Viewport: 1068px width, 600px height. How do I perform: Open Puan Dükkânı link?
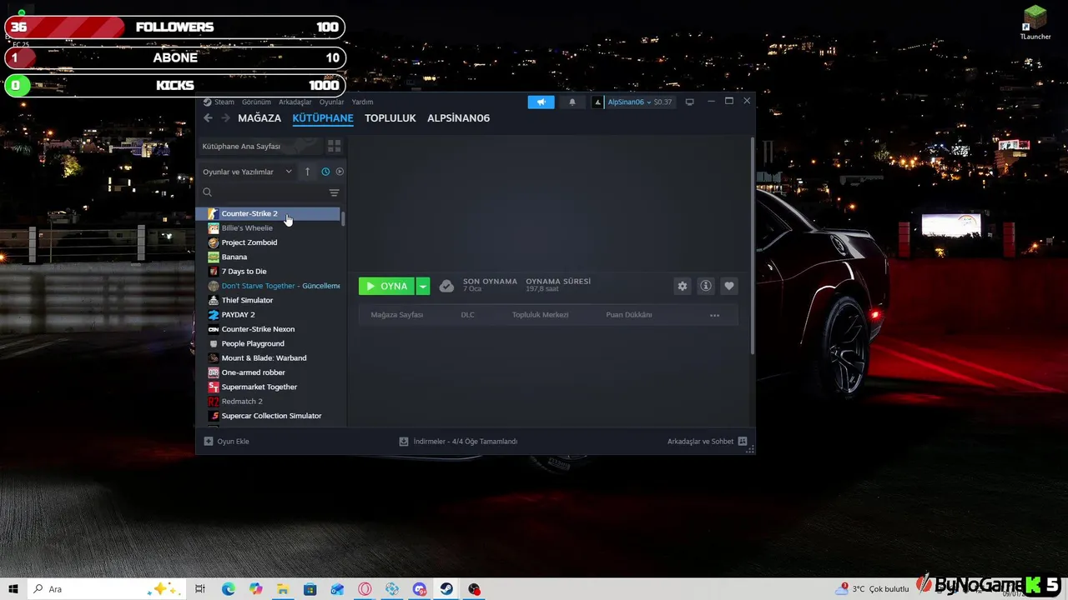pyautogui.click(x=629, y=315)
